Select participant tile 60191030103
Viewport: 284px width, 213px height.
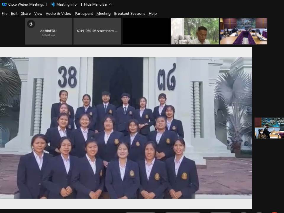click(97, 31)
